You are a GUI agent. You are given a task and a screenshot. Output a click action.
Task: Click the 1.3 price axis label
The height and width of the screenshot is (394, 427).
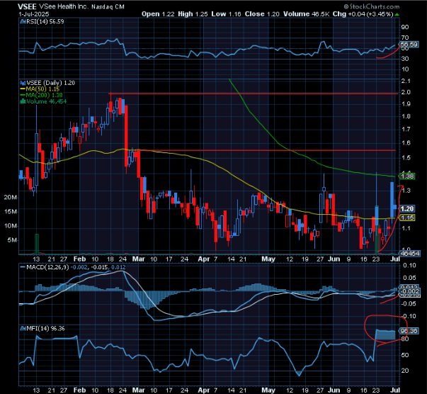click(406, 191)
